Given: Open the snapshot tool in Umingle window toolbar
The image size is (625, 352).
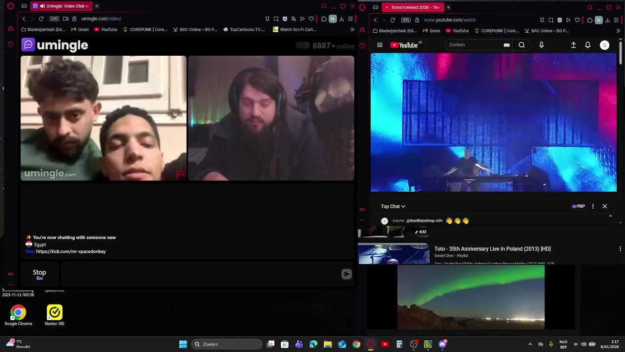Looking at the screenshot, I should (x=276, y=19).
